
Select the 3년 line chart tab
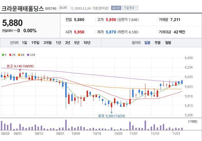pyautogui.click(x=68, y=43)
